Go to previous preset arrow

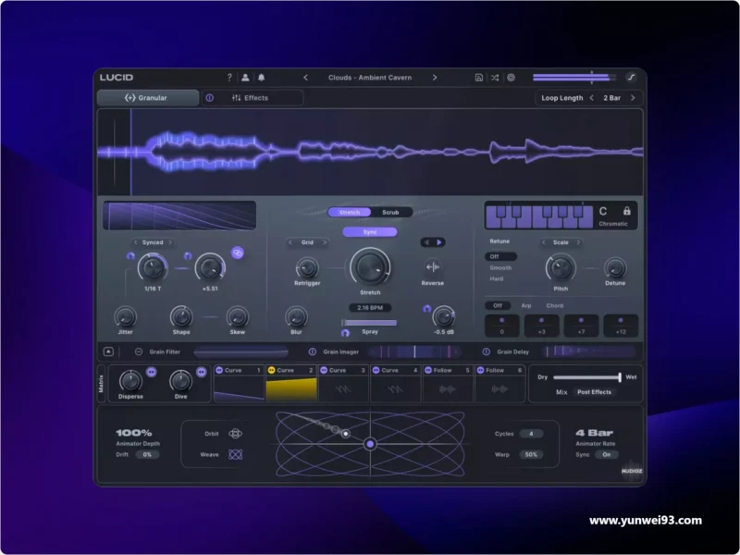[x=305, y=78]
